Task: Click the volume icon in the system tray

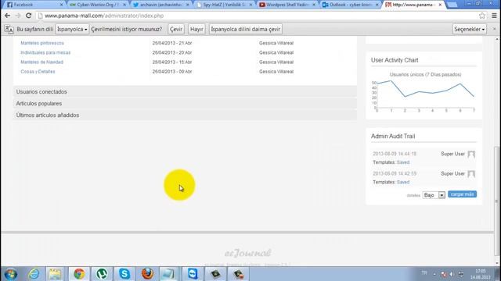Action: (452, 274)
